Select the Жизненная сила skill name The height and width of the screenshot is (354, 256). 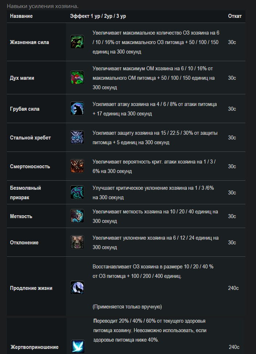click(29, 42)
